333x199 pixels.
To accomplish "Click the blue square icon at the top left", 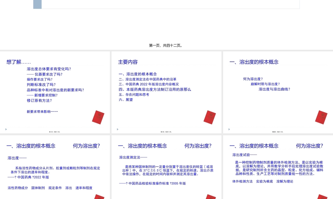I will (x=38, y=4).
